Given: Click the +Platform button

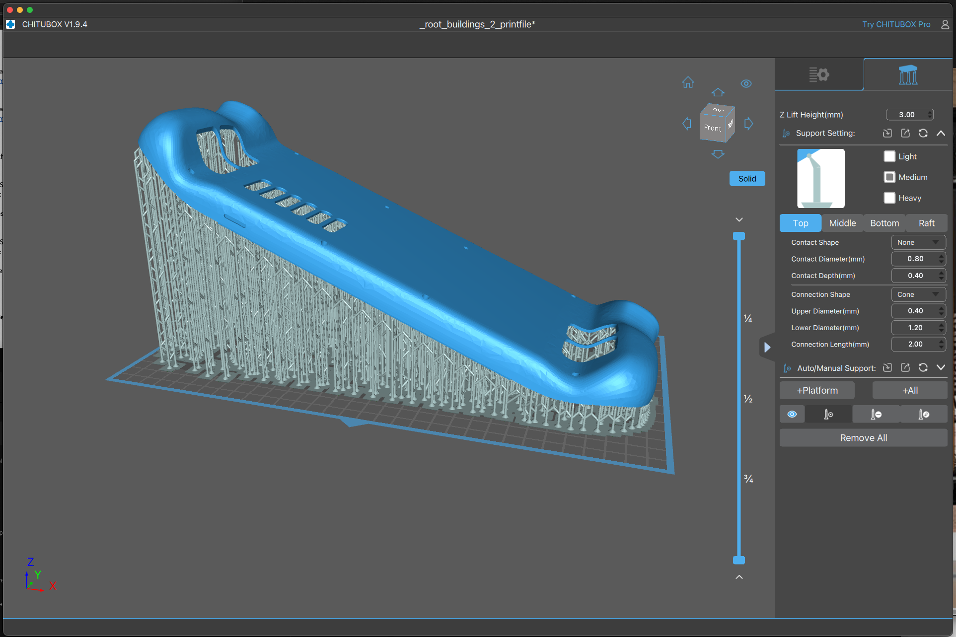Looking at the screenshot, I should tap(817, 391).
